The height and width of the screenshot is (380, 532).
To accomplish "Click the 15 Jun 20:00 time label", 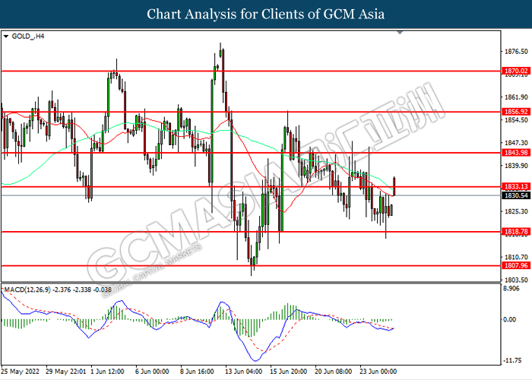I will [x=288, y=372].
